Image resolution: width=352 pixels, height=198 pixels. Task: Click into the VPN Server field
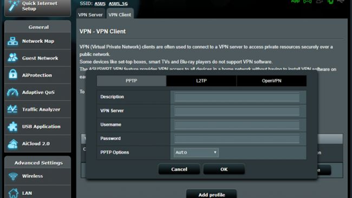click(237, 111)
